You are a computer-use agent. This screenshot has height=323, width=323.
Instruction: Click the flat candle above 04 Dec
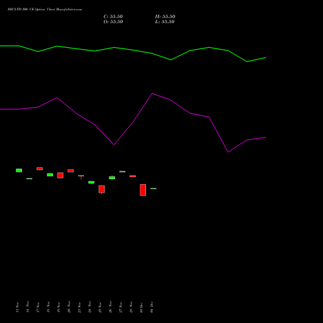153,189
